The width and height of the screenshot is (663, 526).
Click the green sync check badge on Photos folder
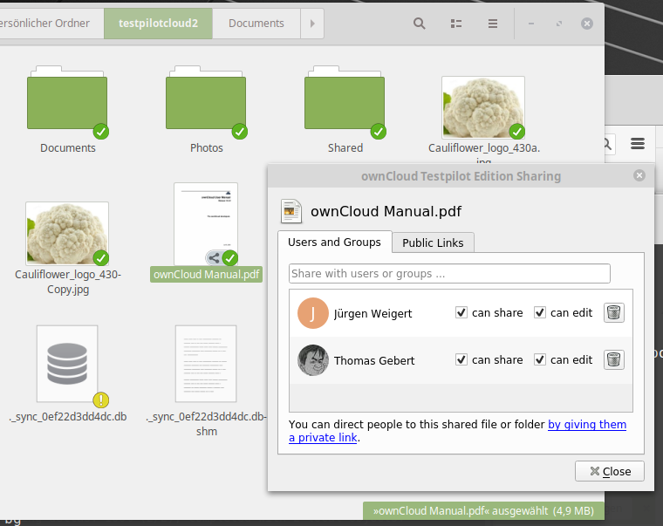tap(240, 132)
